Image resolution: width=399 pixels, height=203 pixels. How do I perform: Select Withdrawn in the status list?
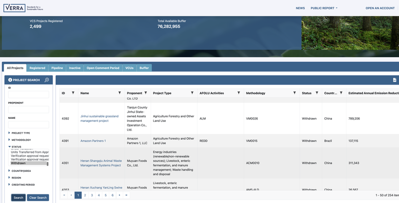(x=29, y=163)
